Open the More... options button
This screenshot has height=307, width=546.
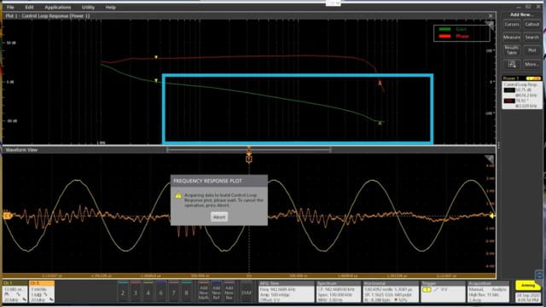point(531,64)
